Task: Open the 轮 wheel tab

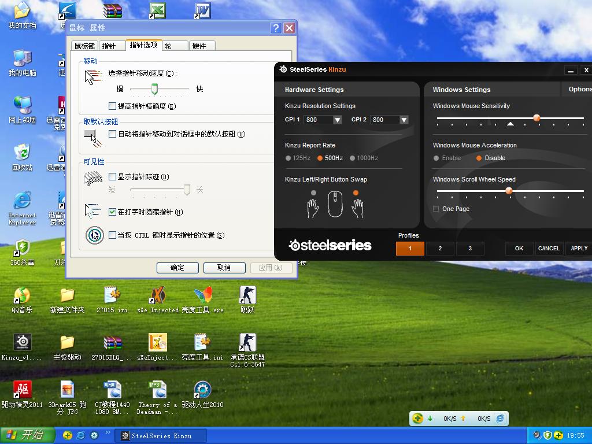Action: click(x=175, y=46)
